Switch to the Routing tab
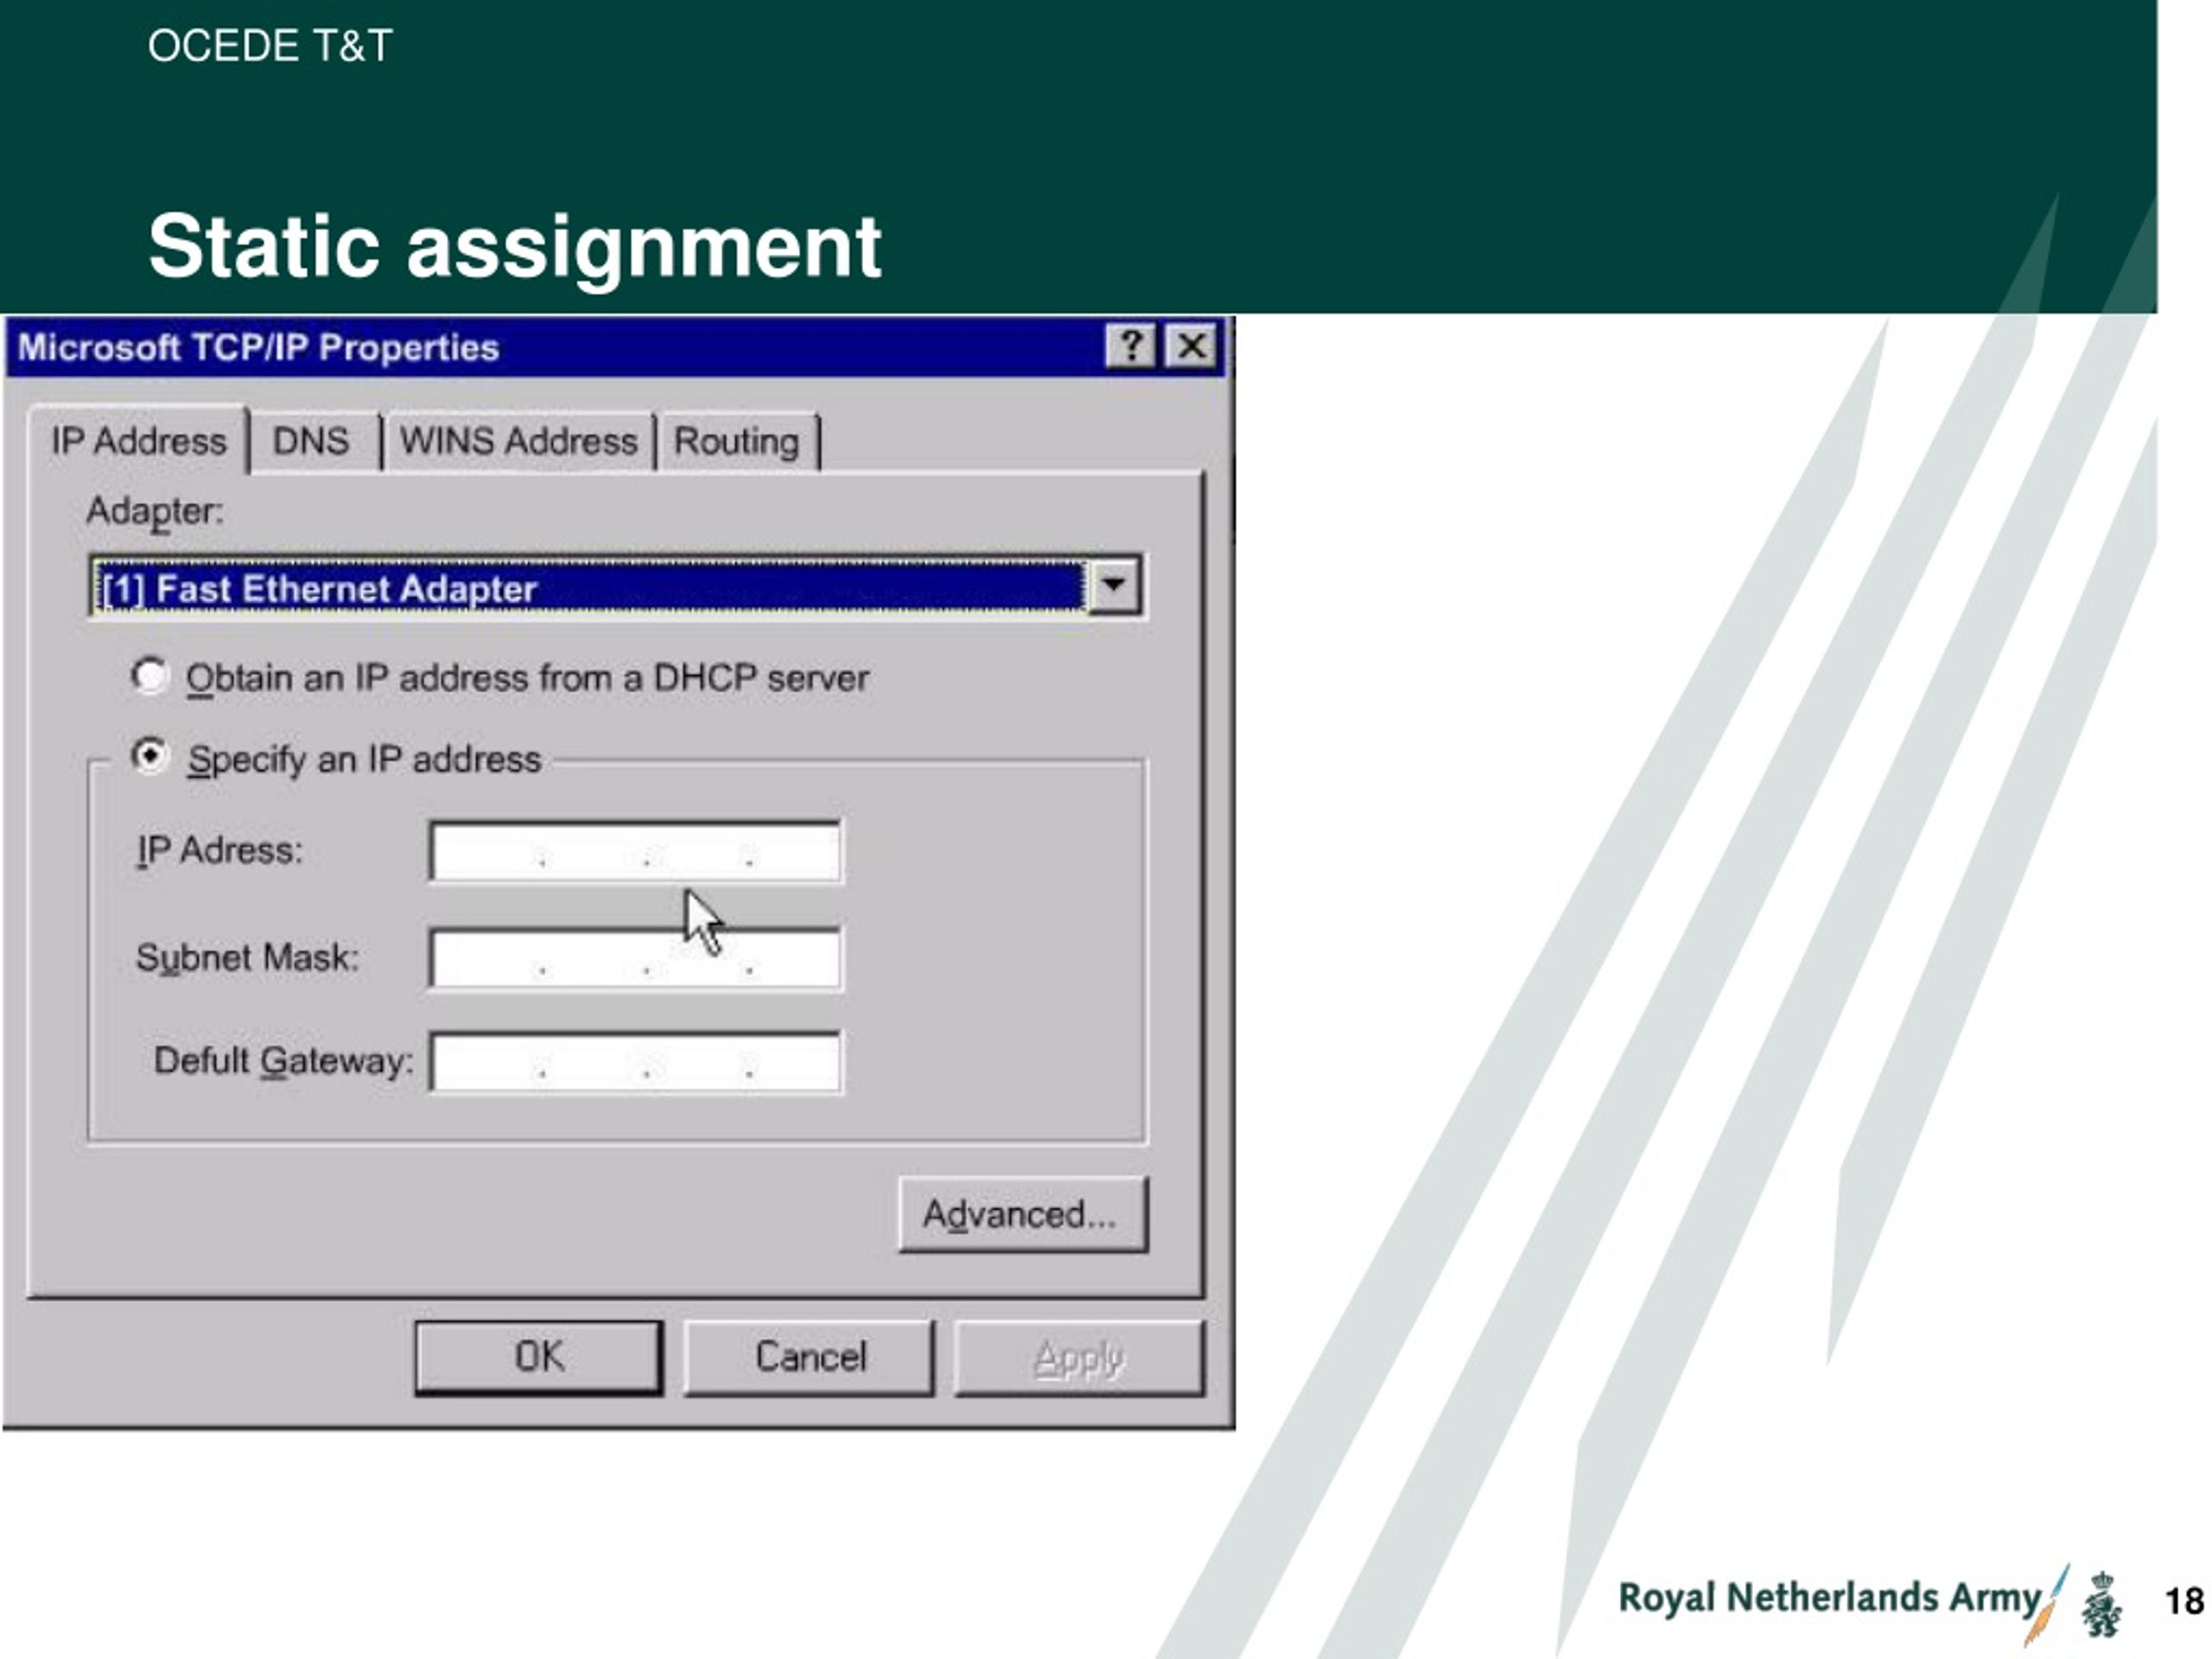This screenshot has width=2212, height=1659. pos(737,441)
